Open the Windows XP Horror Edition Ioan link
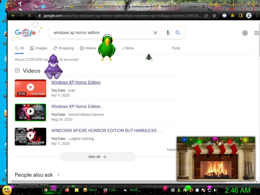The image size is (260, 195). 76,83
